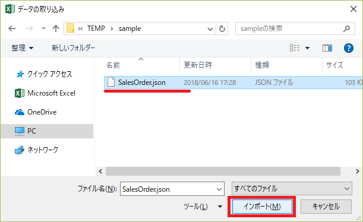Expand the ファイル名 dropdown arrow
Screen dimensions: 363x222
(219, 189)
